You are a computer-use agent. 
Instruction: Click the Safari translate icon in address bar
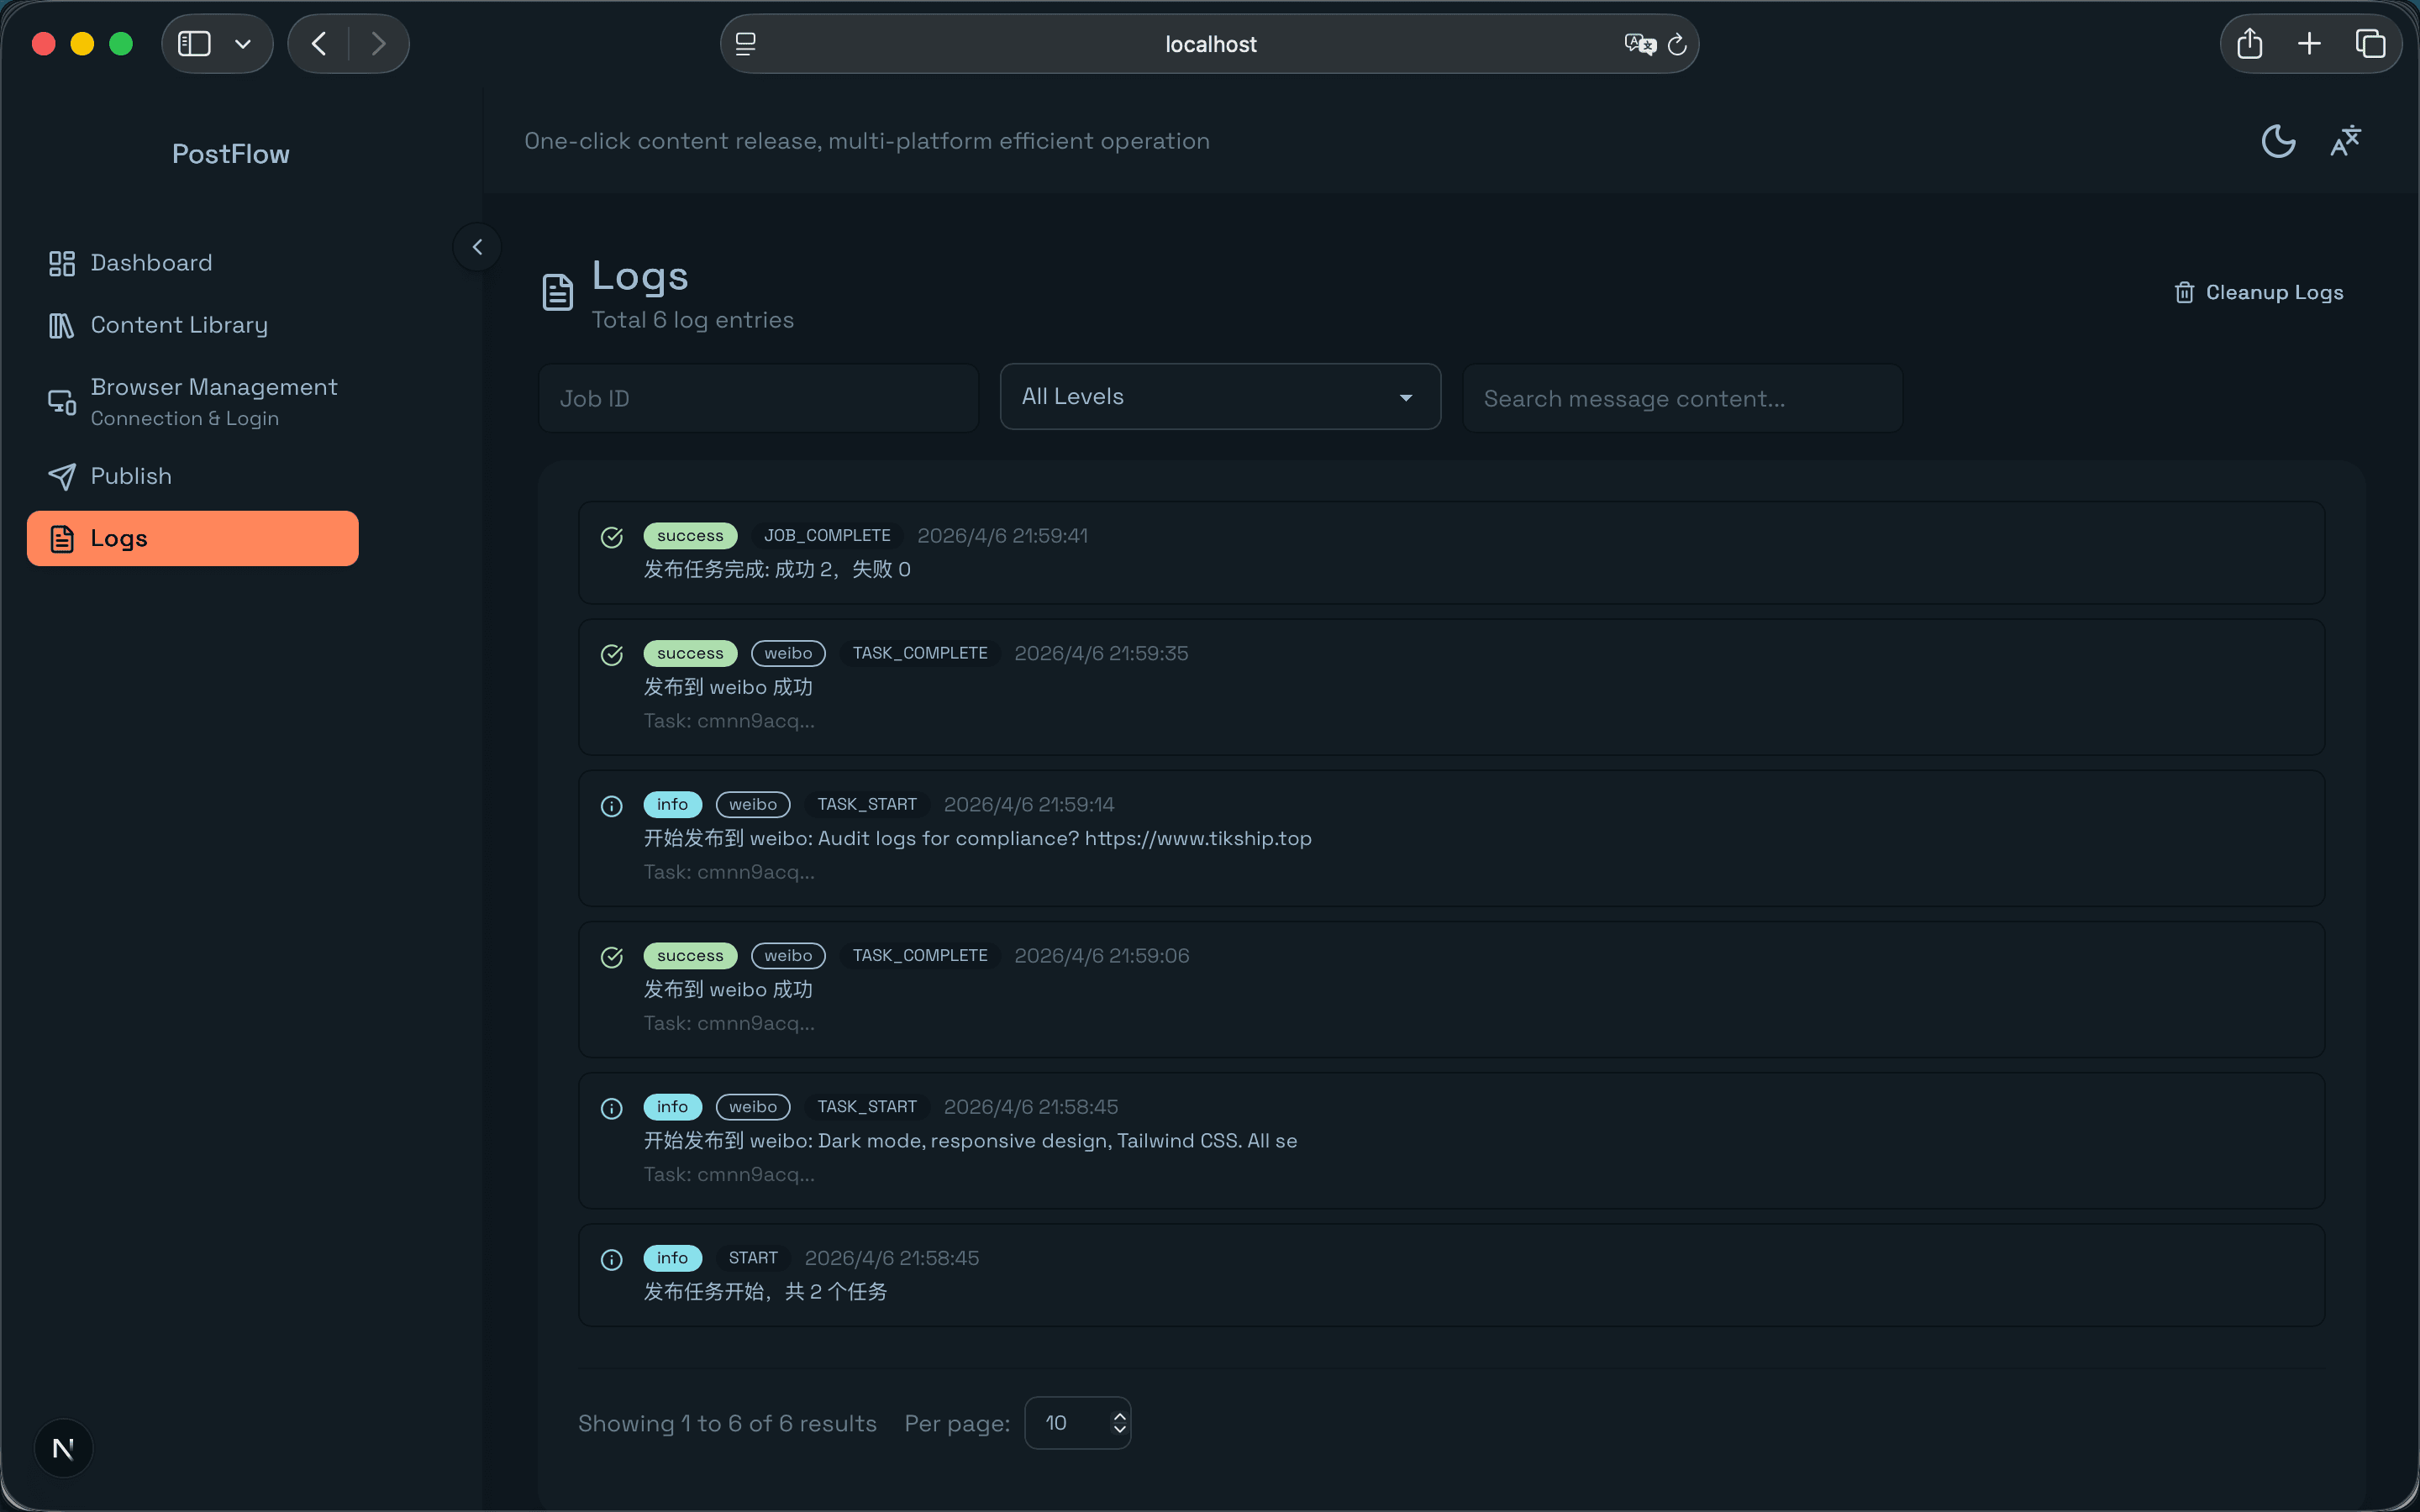(1639, 44)
